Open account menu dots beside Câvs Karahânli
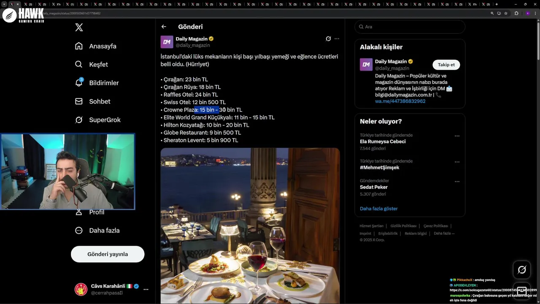The image size is (540, 304). [146, 289]
